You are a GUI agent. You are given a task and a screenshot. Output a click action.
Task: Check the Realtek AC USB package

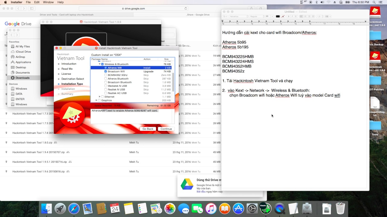(106, 93)
